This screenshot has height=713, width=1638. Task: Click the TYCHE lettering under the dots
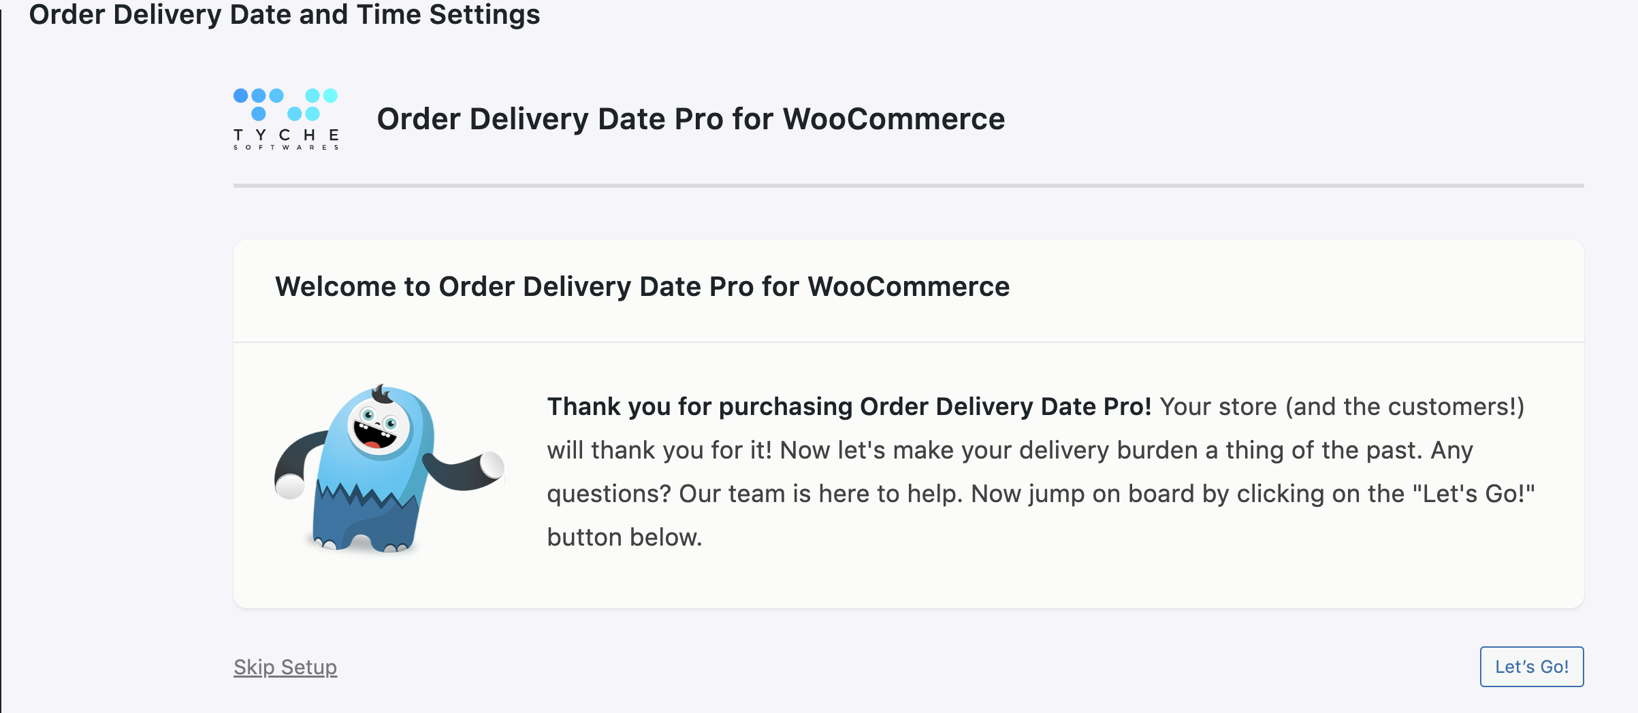coord(286,135)
